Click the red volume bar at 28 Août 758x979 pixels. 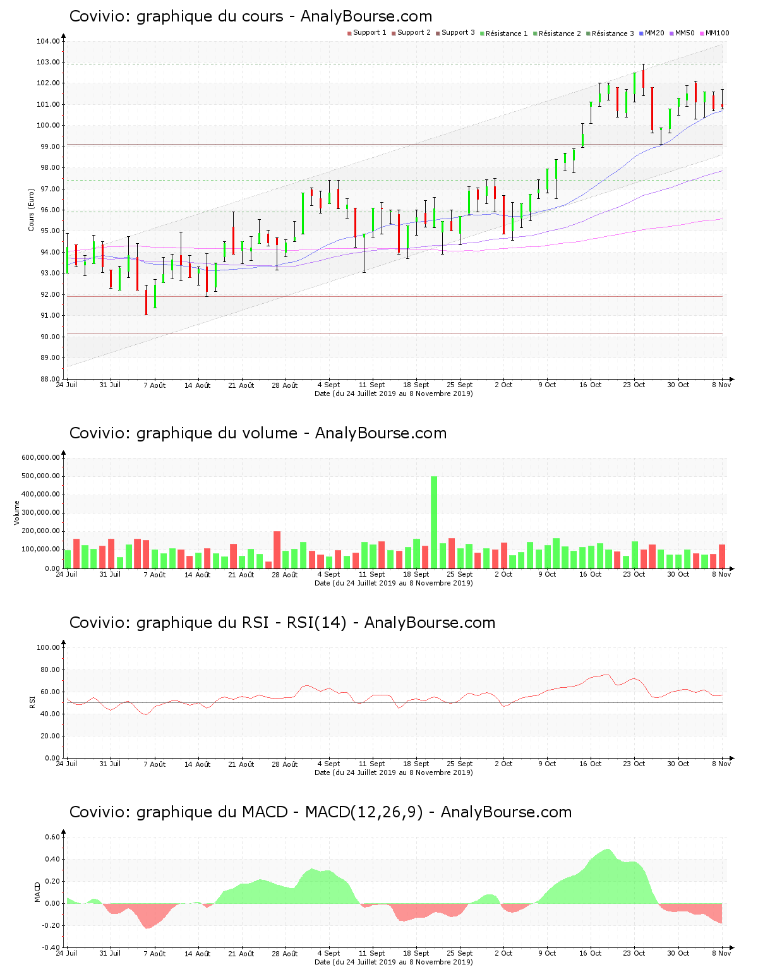click(277, 550)
